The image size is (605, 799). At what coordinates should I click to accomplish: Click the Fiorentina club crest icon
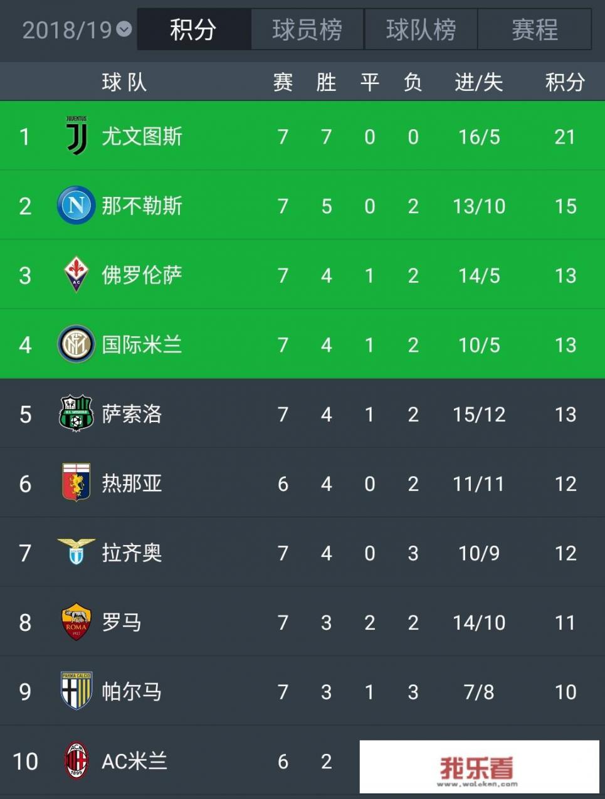point(76,274)
